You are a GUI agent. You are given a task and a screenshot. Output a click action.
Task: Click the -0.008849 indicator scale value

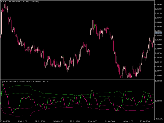[159, 119]
